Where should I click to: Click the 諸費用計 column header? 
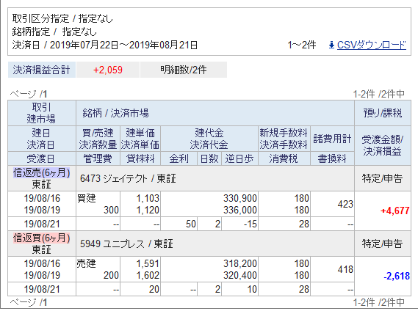pos(332,139)
